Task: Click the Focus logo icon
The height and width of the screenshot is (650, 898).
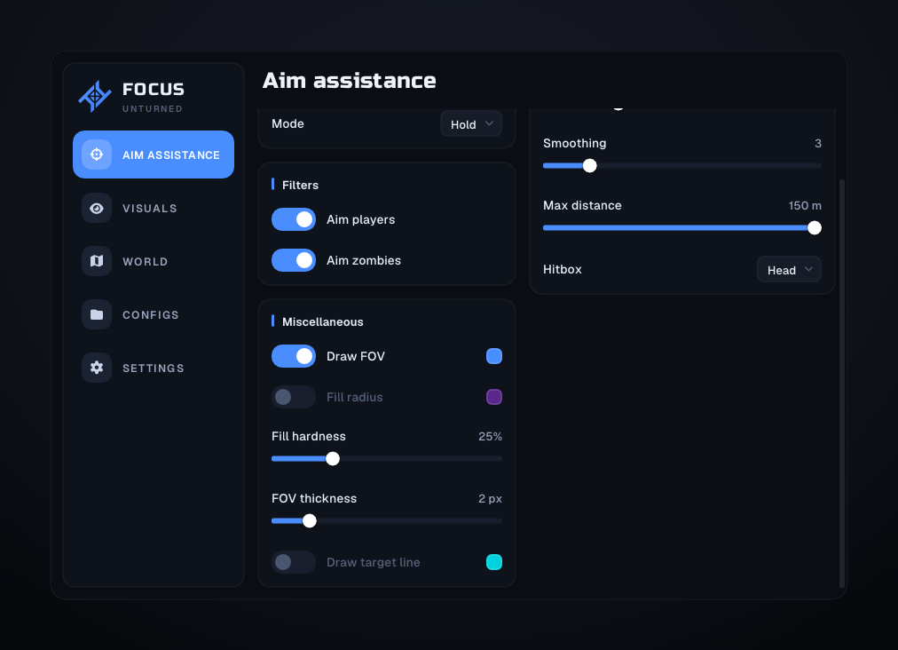Action: (x=95, y=96)
